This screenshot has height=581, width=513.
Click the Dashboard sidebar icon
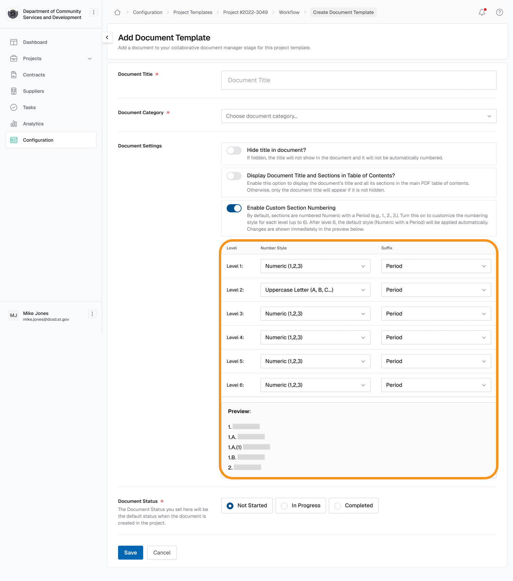(14, 42)
